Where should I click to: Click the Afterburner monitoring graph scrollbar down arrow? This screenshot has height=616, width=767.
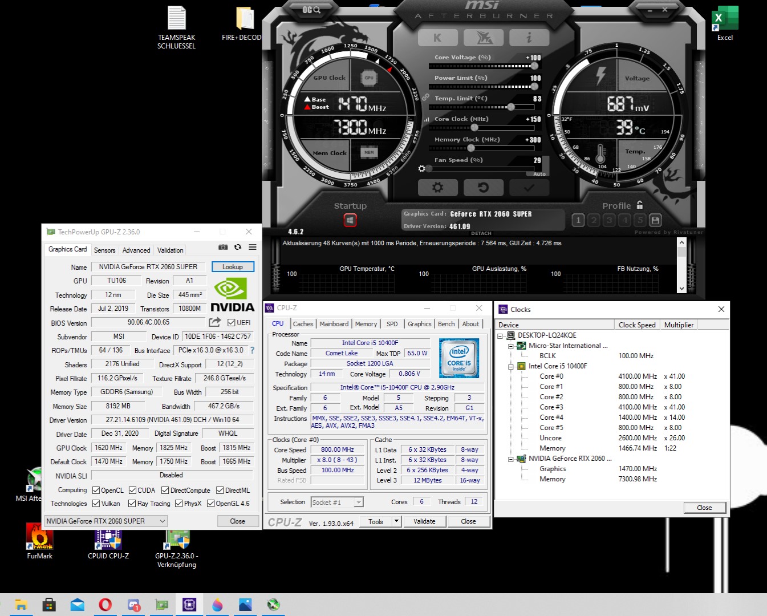(681, 289)
